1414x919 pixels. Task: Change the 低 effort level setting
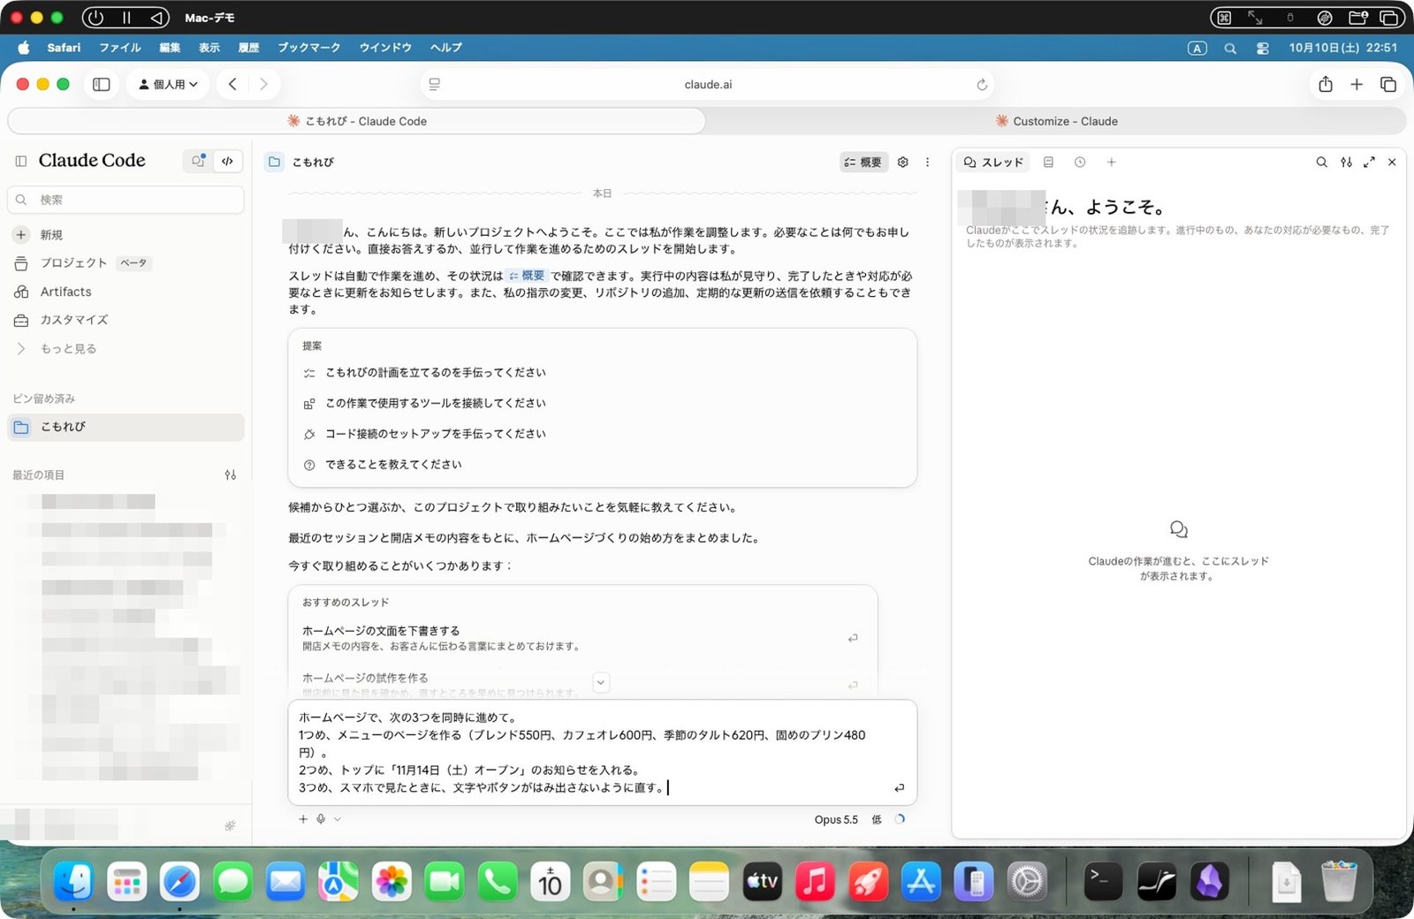[877, 819]
